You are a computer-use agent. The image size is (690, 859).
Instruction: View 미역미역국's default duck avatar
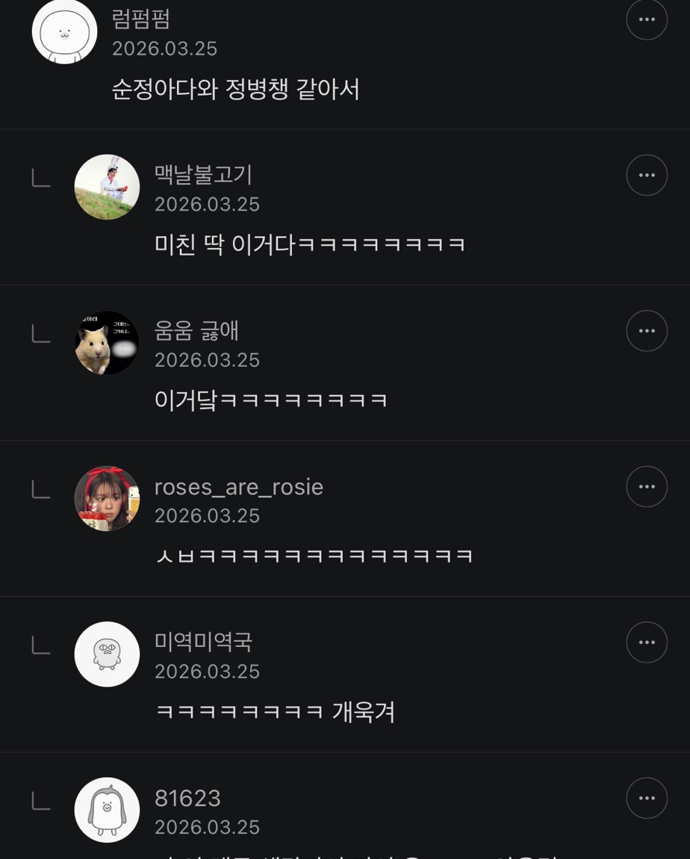[107, 654]
